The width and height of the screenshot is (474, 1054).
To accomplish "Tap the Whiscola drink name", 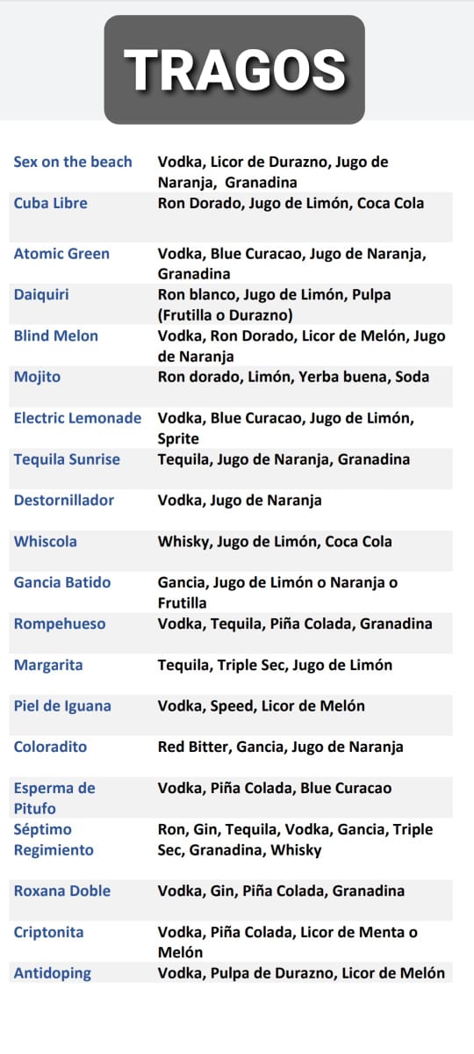I will click(45, 541).
